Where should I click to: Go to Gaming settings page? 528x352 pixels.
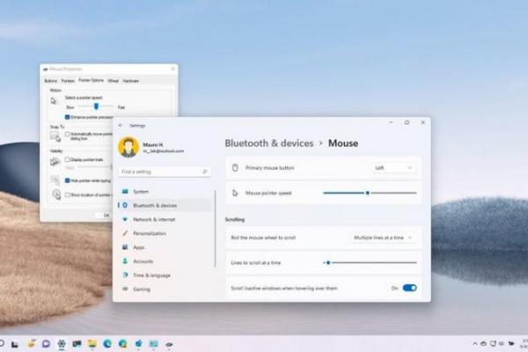pos(165,289)
